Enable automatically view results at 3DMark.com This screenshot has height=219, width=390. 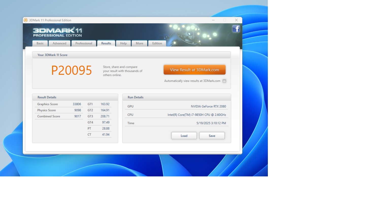(x=224, y=81)
